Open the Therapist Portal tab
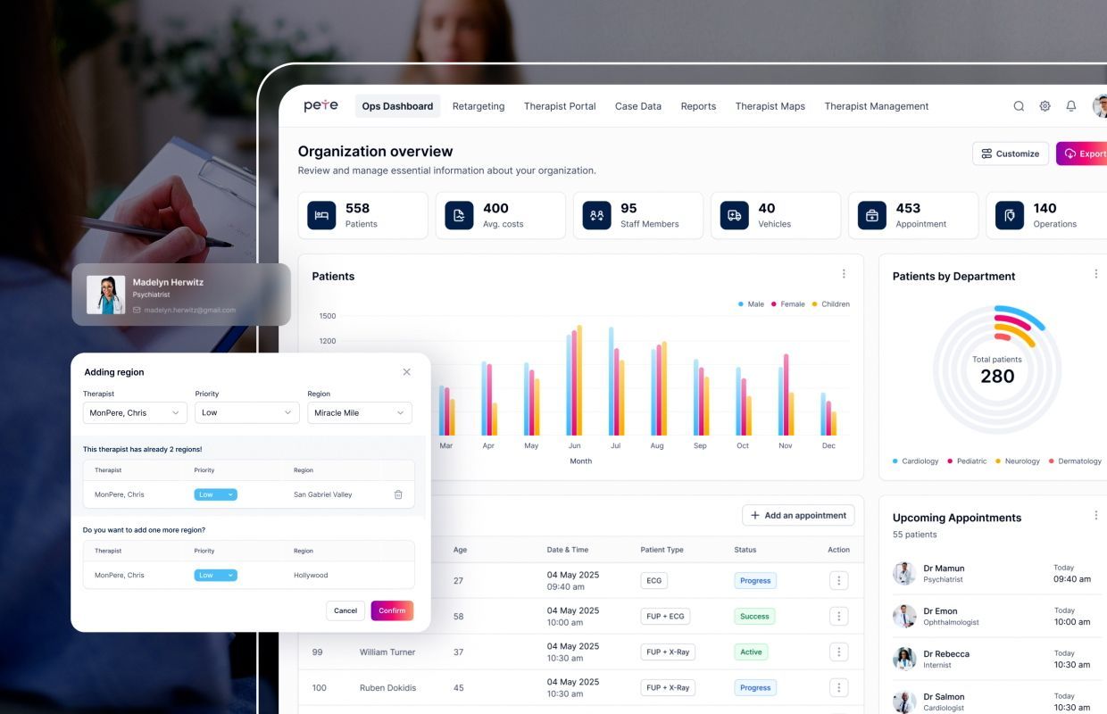Image resolution: width=1107 pixels, height=714 pixels. (x=560, y=106)
